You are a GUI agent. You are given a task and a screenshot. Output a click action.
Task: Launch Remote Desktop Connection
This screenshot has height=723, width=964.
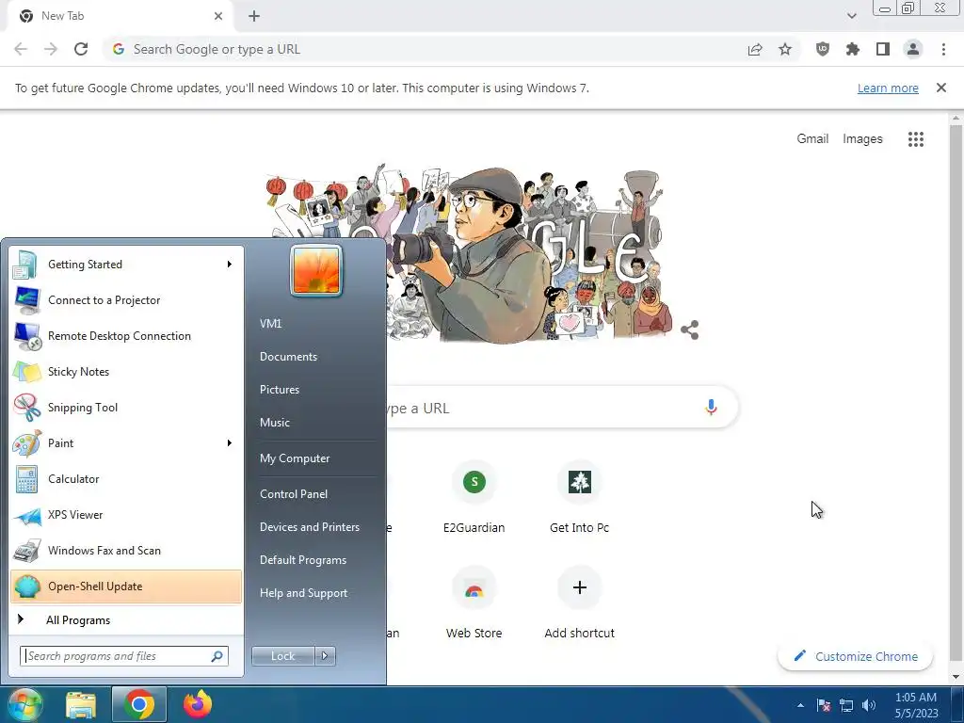tap(126, 336)
